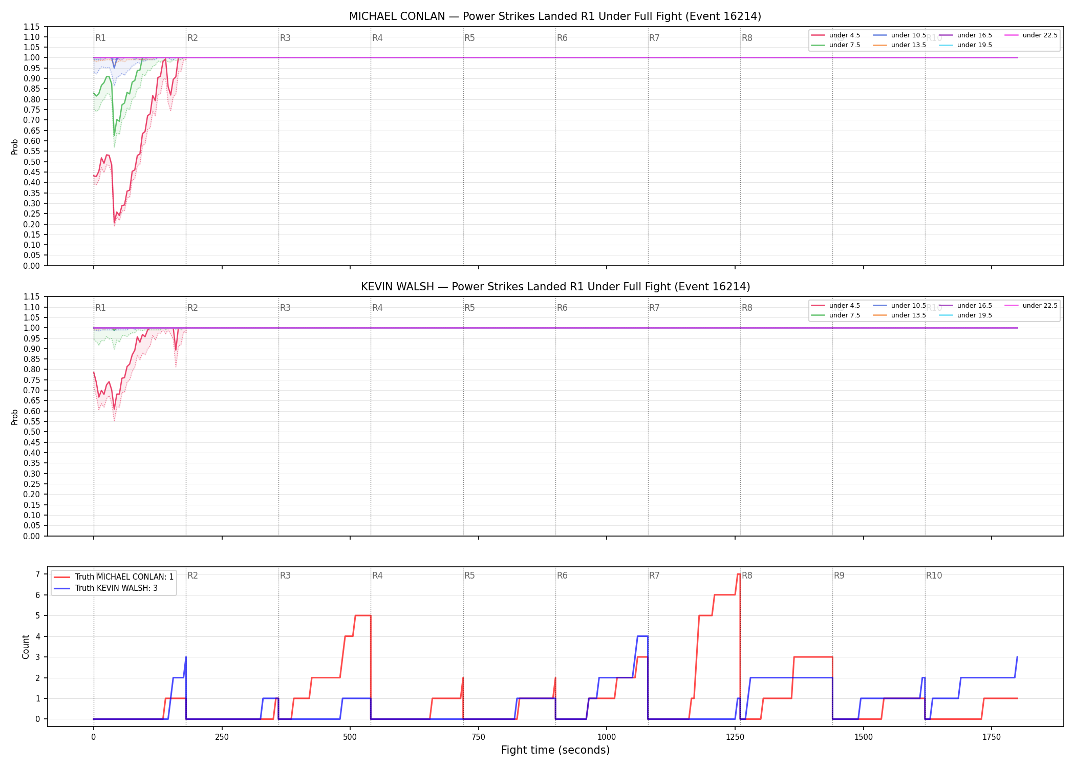Click 'under 13.5' legend entry in Conlan chart
This screenshot has width=1075, height=768.
[x=899, y=45]
